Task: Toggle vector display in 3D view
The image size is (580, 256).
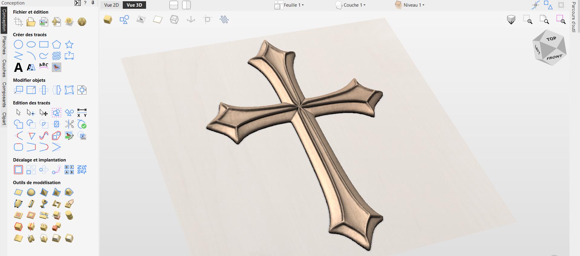Action: tap(124, 20)
